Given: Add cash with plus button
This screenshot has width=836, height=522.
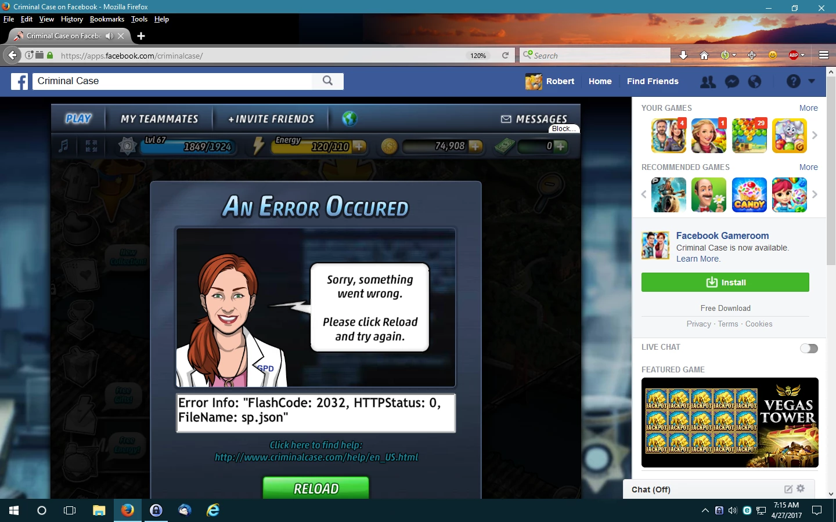Looking at the screenshot, I should pos(560,146).
